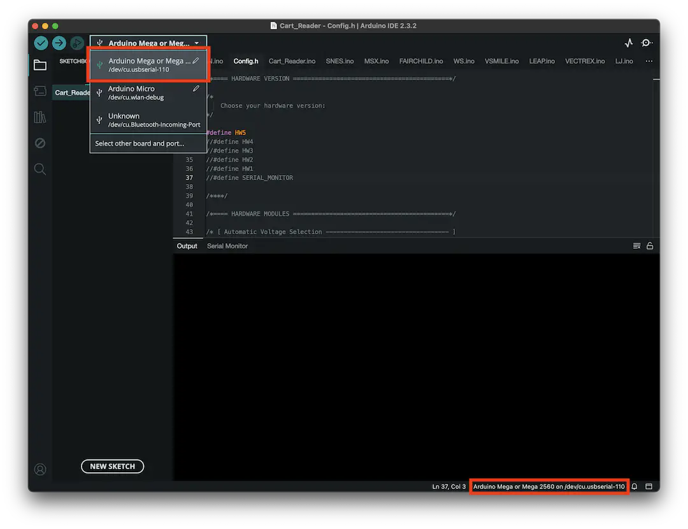Open the Boards Manager sidebar icon
Viewport: 688px width, 529px height.
click(x=40, y=91)
